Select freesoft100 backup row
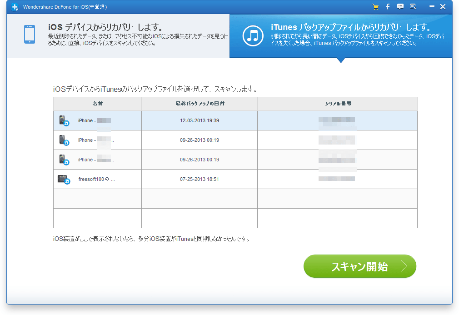Viewport: 459px width, 315px height. tap(235, 179)
